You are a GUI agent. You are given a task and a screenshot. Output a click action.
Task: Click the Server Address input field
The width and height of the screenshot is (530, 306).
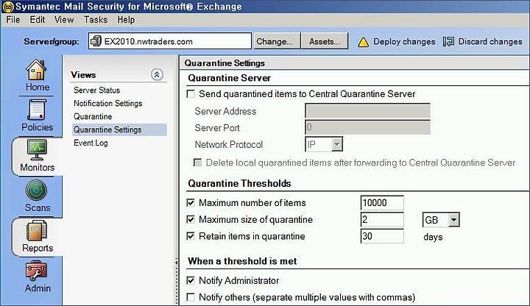pyautogui.click(x=368, y=111)
